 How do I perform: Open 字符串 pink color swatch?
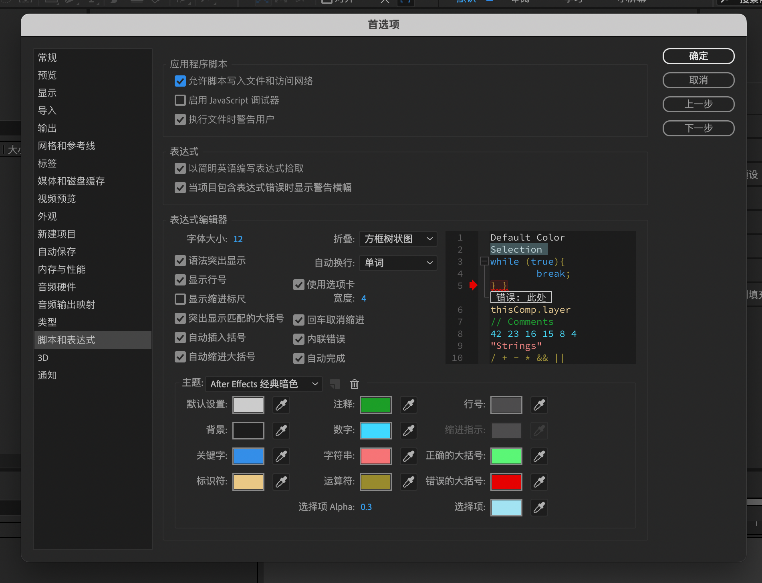point(376,456)
